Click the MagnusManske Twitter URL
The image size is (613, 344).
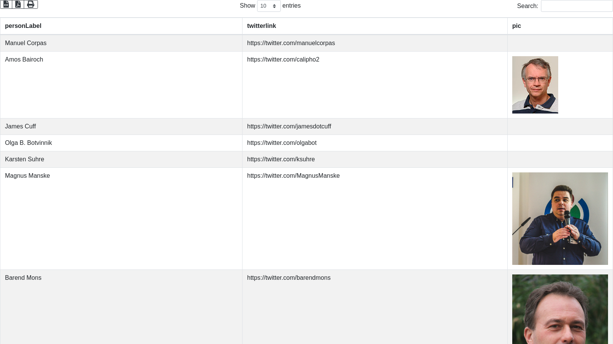click(293, 176)
